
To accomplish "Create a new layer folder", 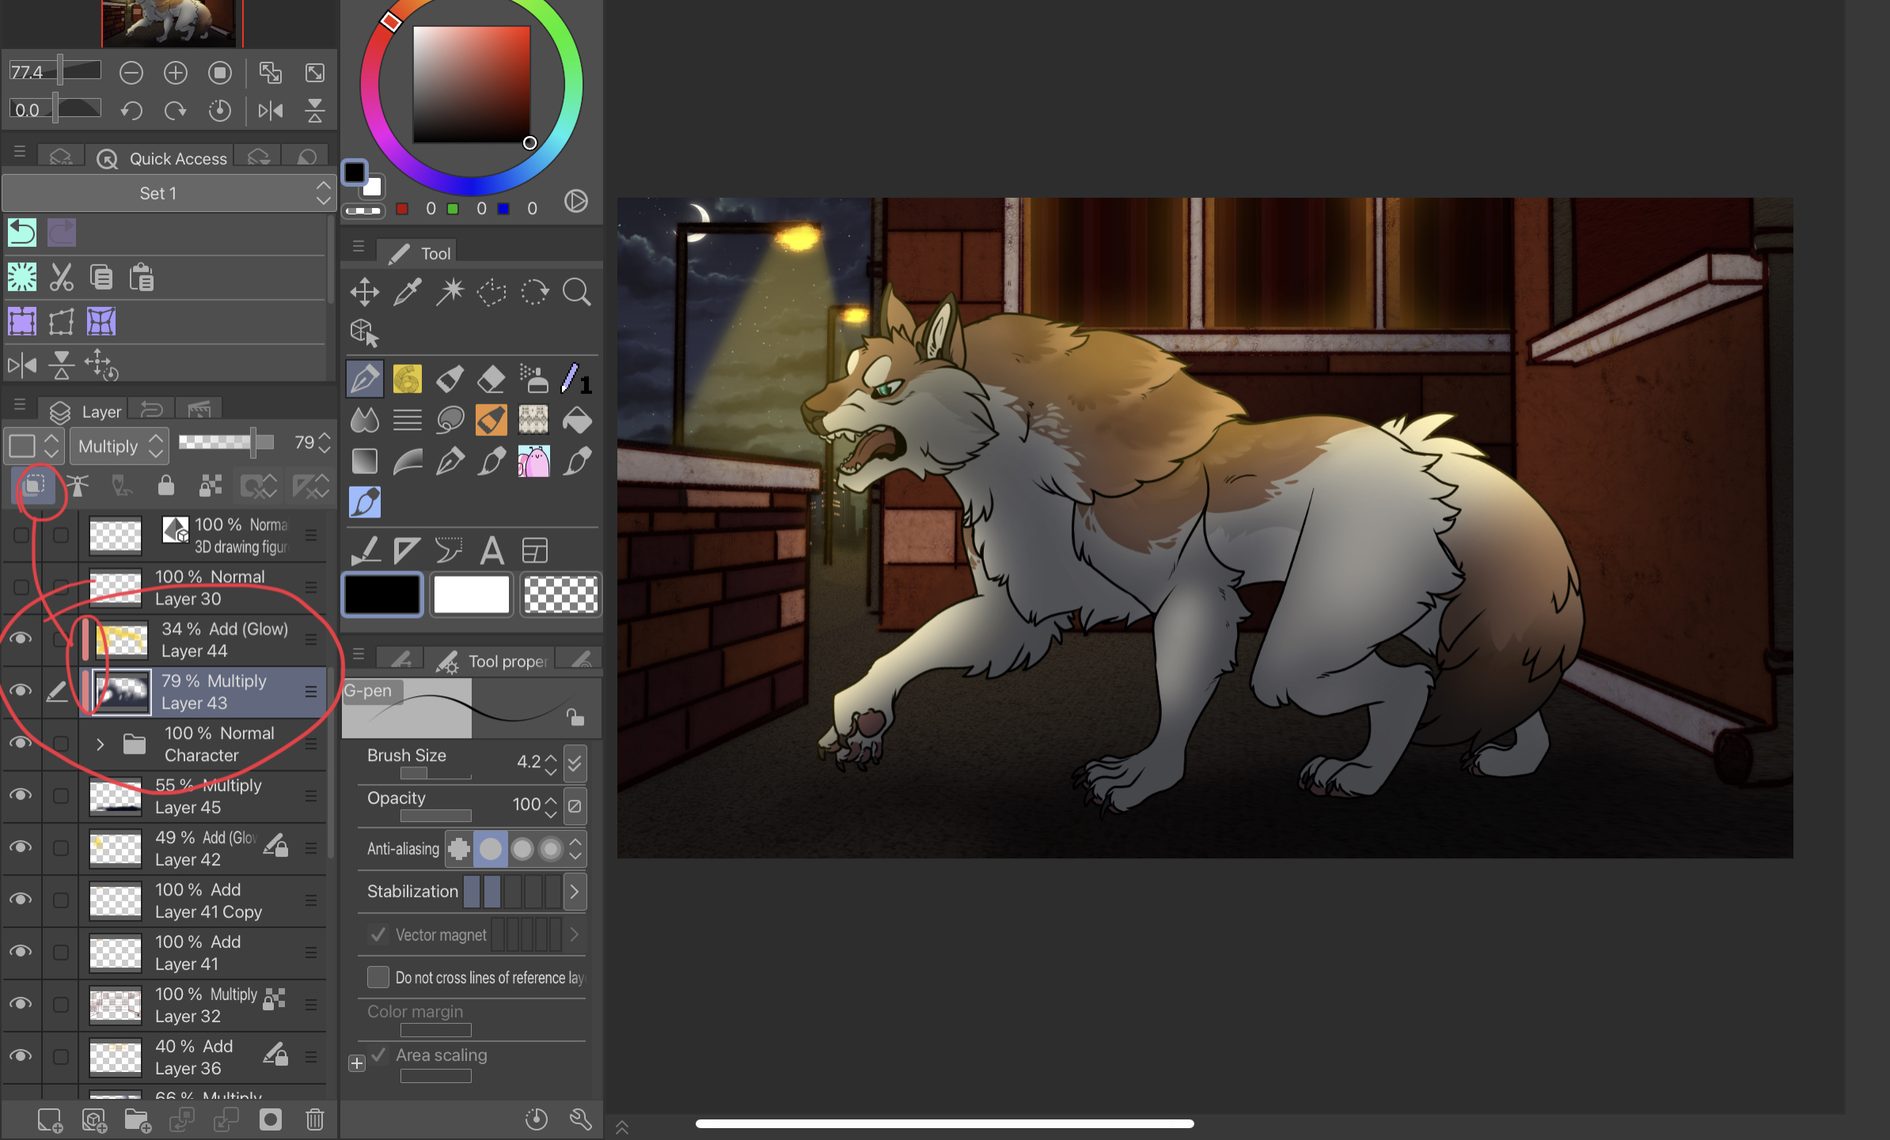I will point(138,1119).
